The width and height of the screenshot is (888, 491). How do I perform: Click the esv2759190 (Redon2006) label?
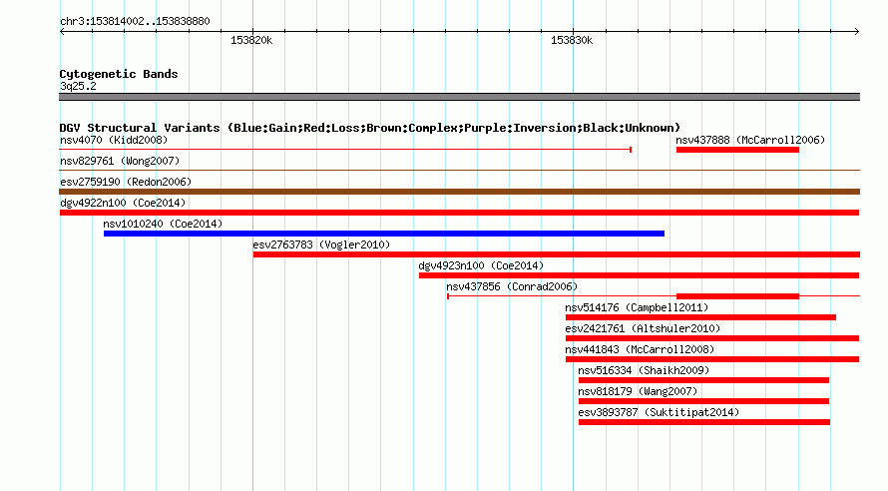point(126,182)
